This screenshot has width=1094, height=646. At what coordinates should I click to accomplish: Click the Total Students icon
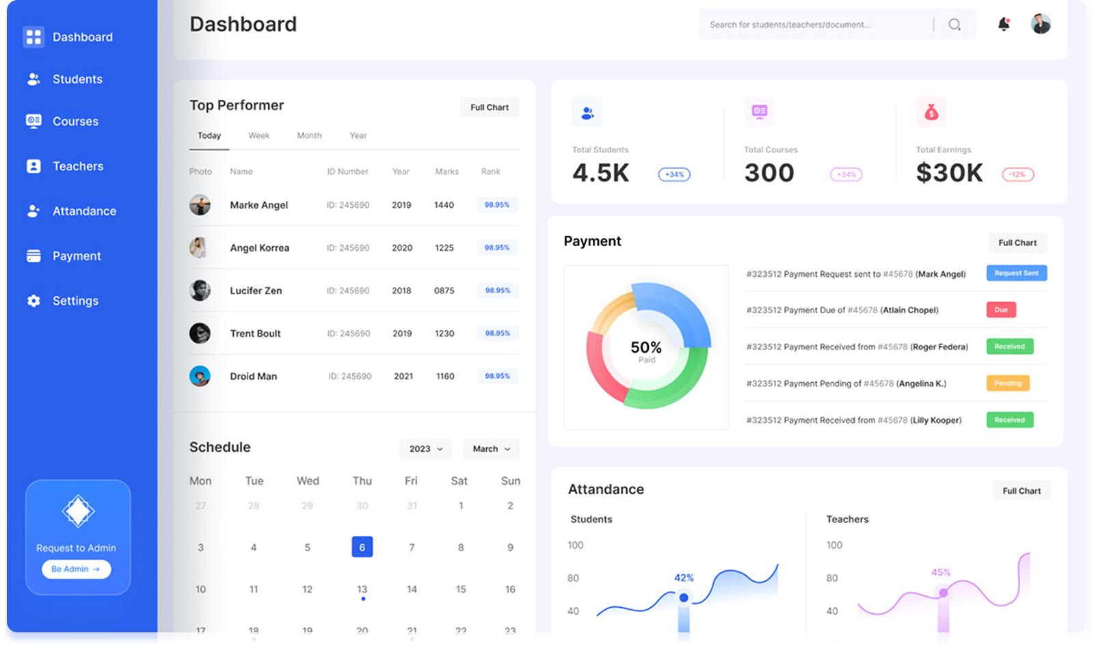click(x=587, y=112)
